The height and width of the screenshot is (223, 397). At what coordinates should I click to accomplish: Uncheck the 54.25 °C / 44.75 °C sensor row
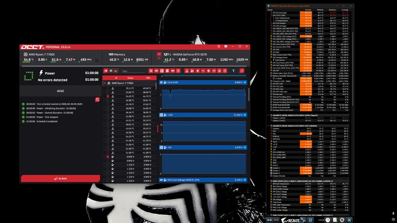pyautogui.click(x=108, y=96)
